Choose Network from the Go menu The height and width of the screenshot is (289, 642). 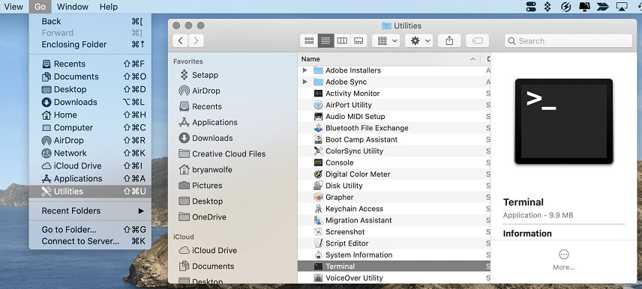[x=90, y=153]
